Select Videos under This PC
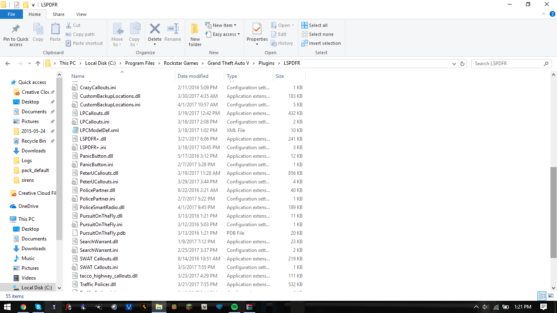The width and height of the screenshot is (557, 313). (x=29, y=278)
